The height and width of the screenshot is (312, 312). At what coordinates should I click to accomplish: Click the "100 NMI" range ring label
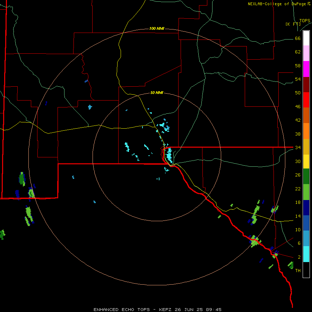click(157, 29)
